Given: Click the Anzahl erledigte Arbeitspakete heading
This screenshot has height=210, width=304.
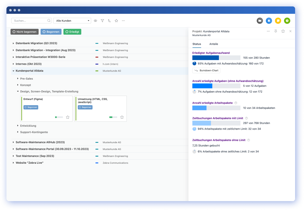Looking at the screenshot, I should [212, 103].
